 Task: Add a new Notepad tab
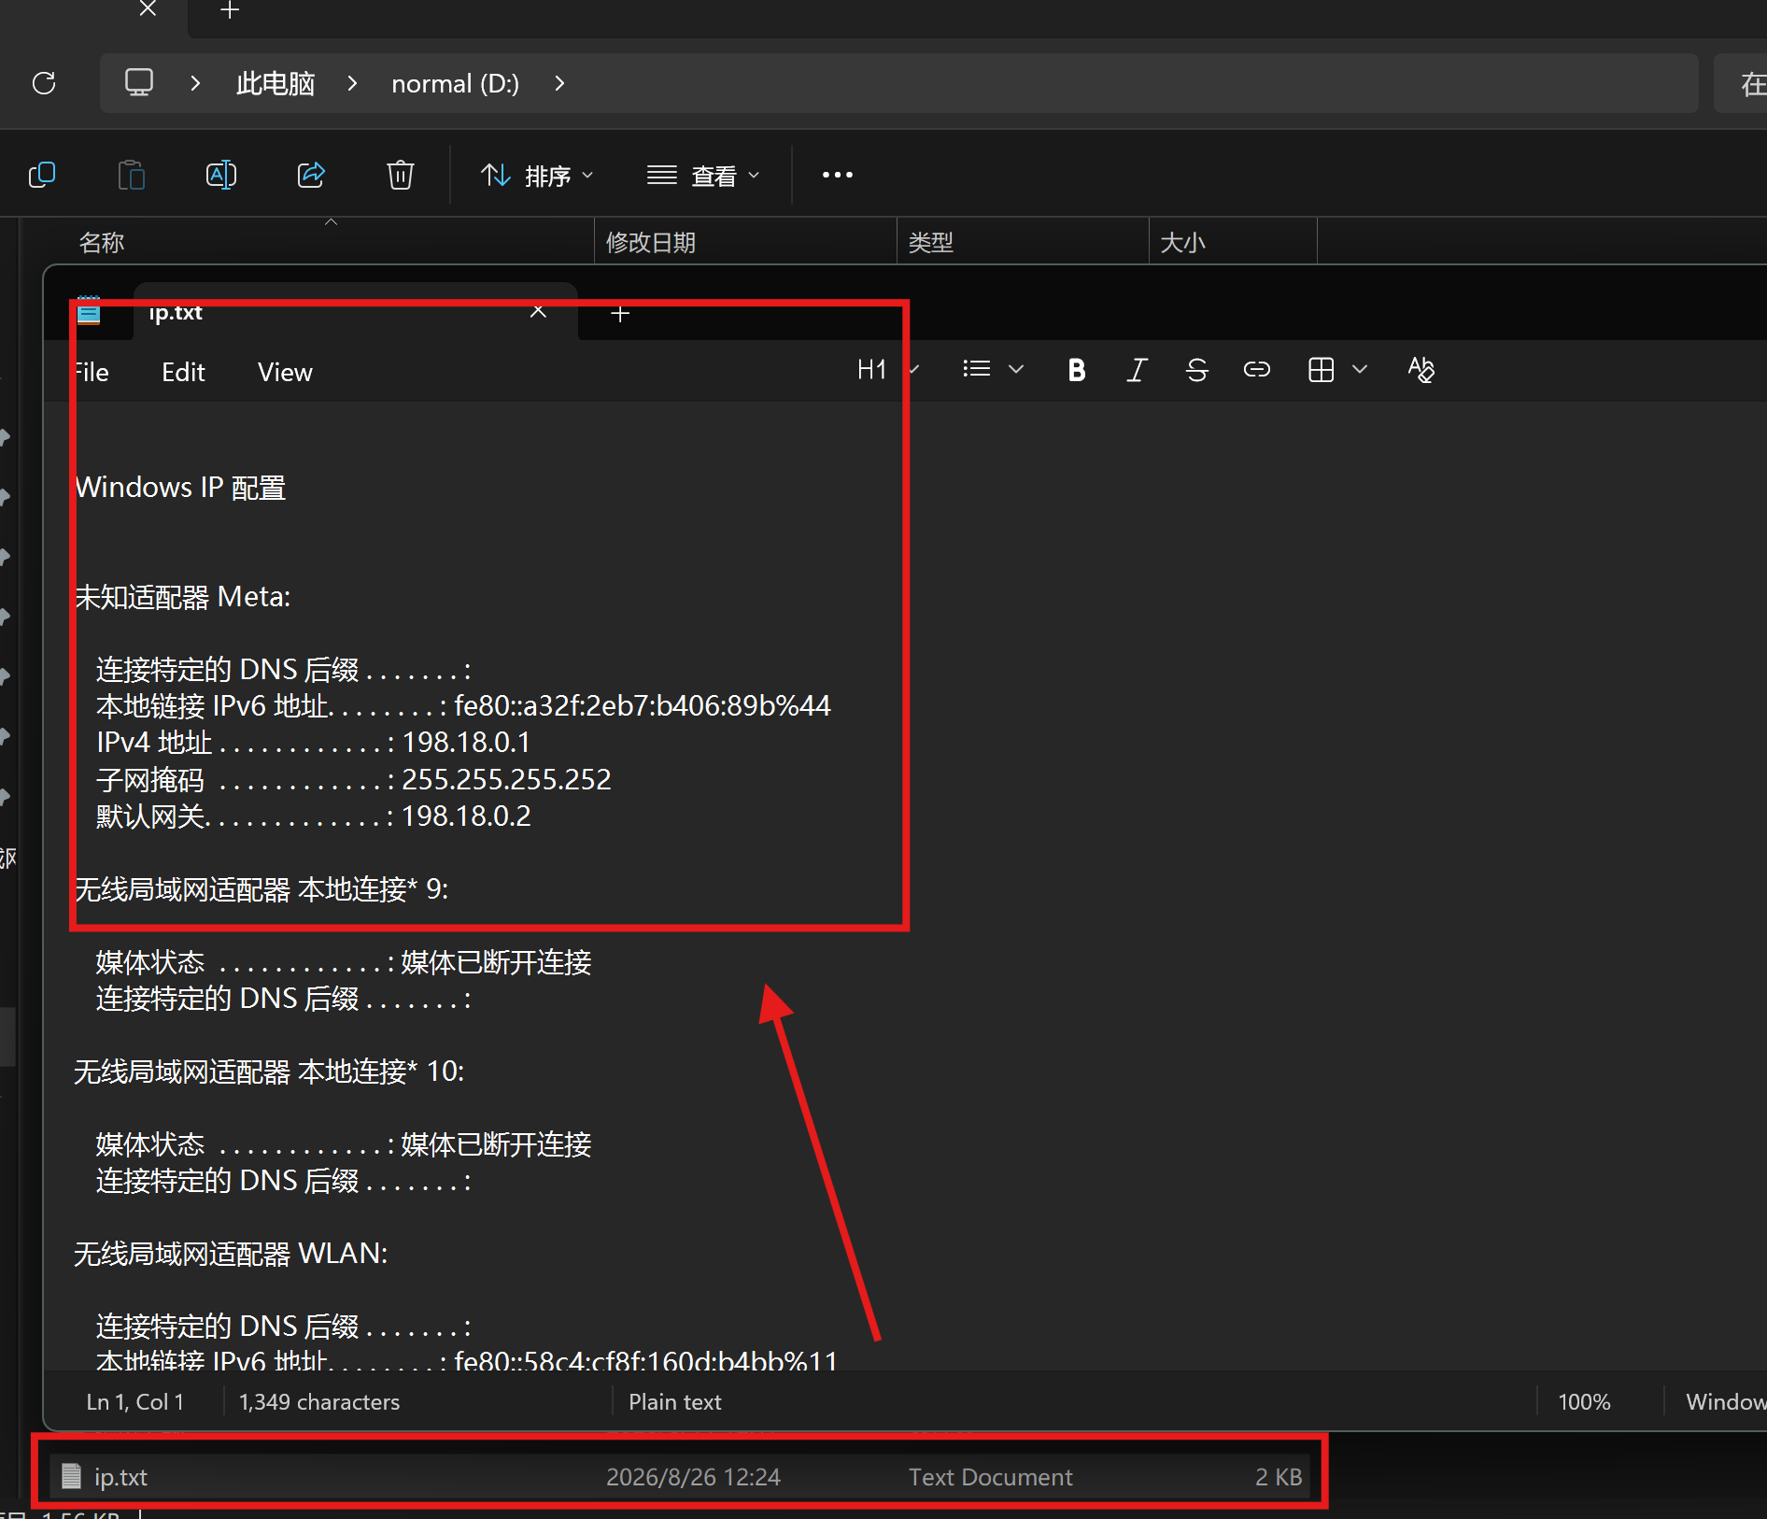[620, 314]
